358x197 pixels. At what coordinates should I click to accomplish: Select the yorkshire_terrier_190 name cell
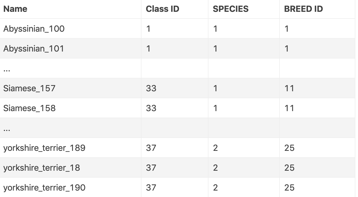point(44,188)
